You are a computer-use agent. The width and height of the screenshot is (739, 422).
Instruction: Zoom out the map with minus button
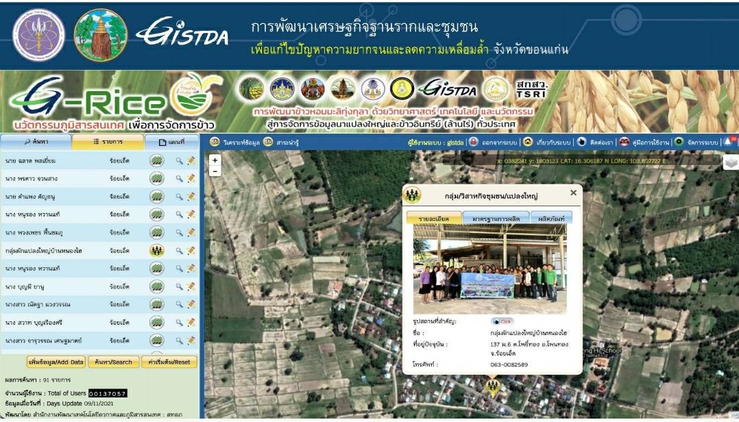click(215, 171)
